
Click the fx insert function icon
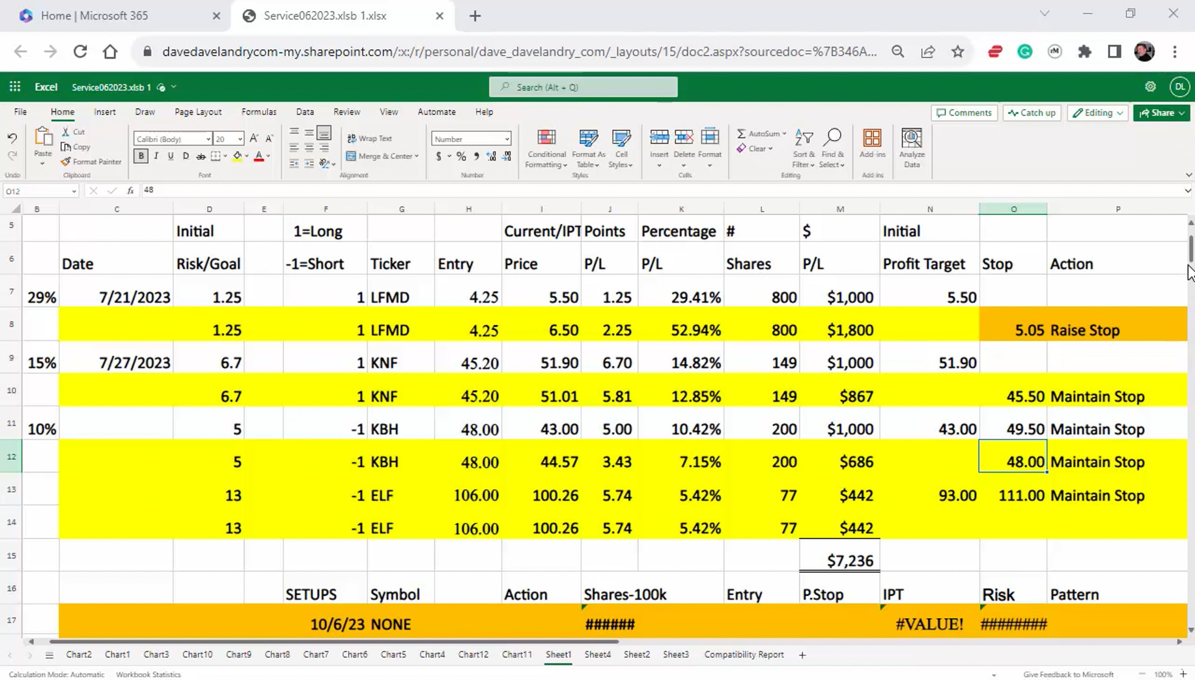click(x=130, y=190)
